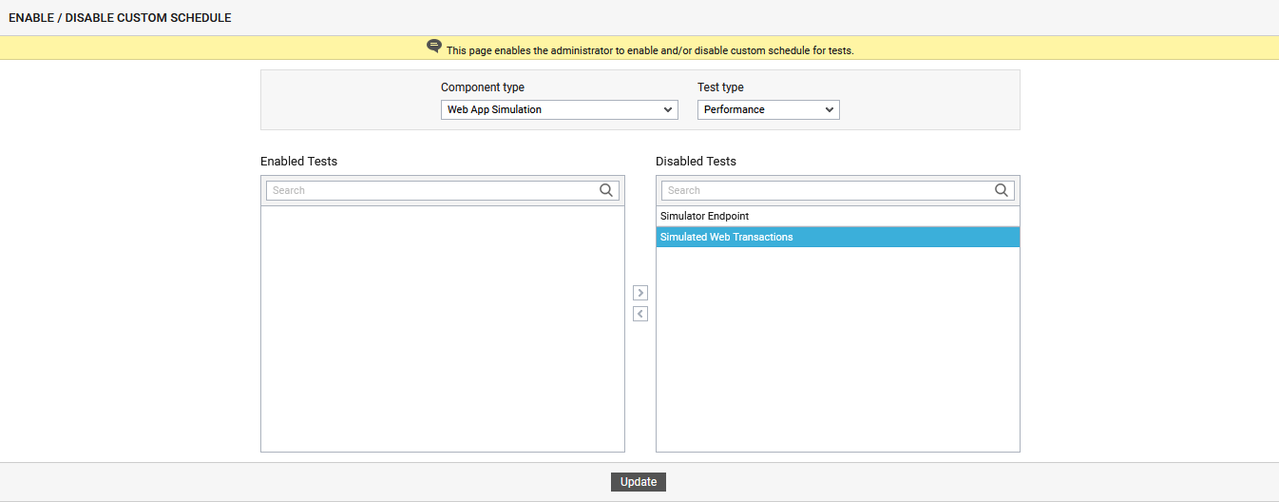The width and height of the screenshot is (1279, 502).
Task: Click the magnifier icon in Enabled Tests search
Action: [606, 190]
